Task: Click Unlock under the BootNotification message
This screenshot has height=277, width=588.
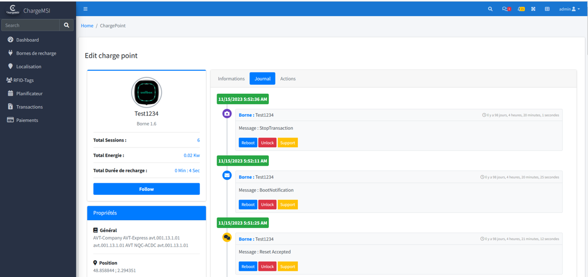Action: click(267, 205)
